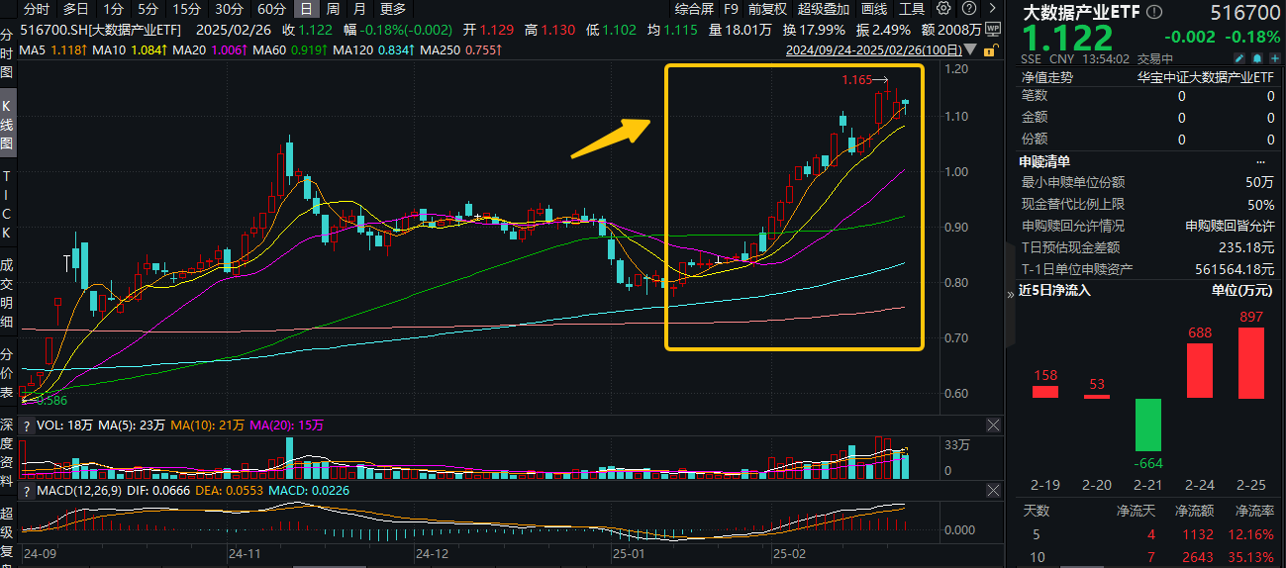Toggle the date range lock icon

click(x=990, y=48)
